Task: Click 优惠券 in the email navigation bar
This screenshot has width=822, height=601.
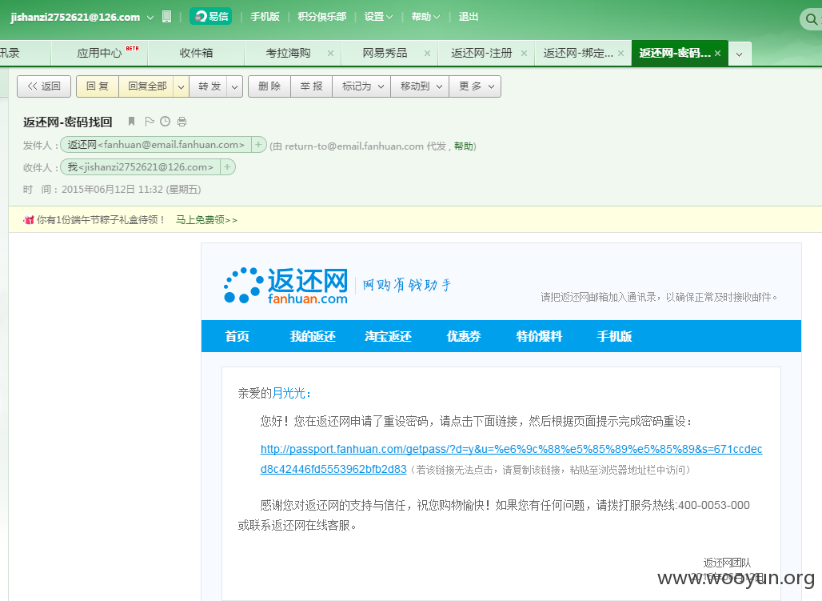Action: point(464,336)
